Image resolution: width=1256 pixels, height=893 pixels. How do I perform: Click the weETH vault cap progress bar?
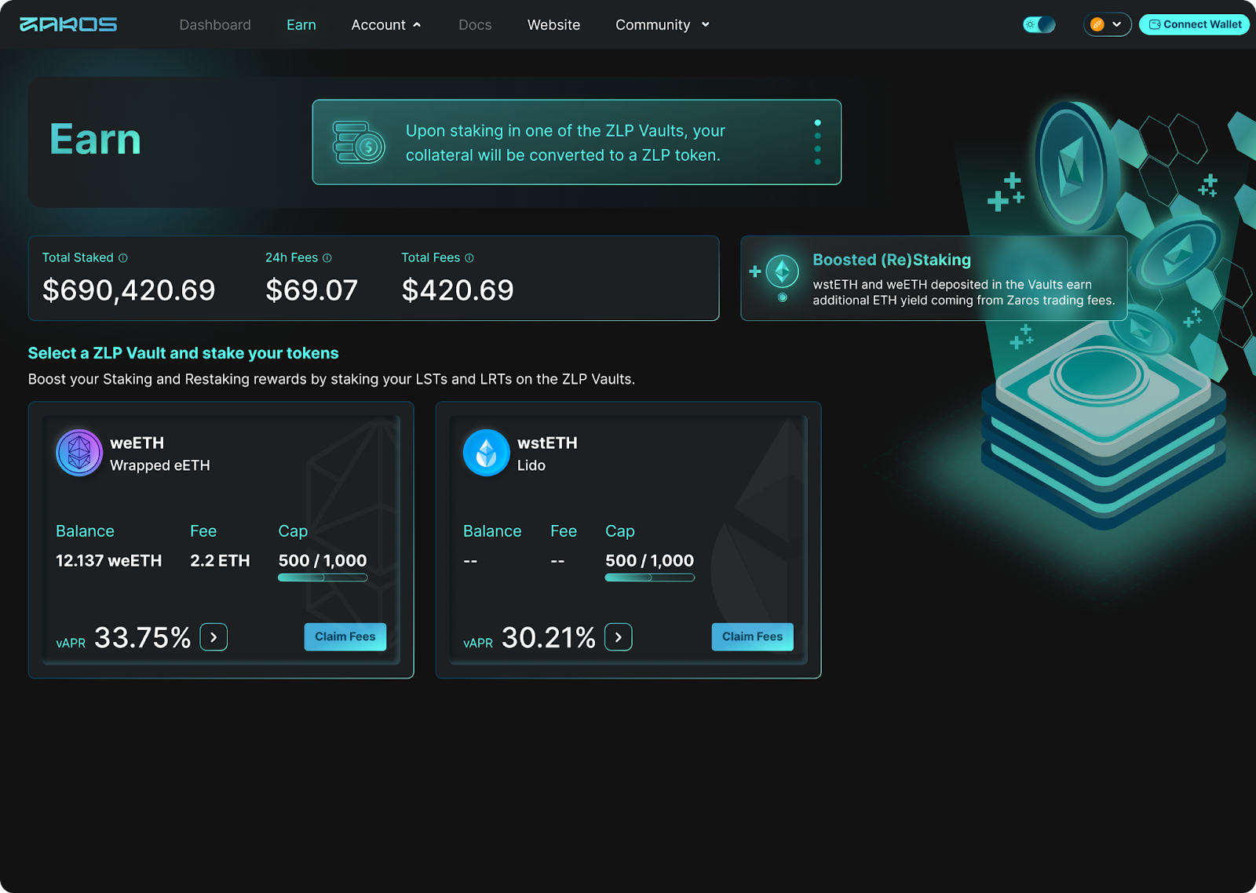(x=323, y=578)
